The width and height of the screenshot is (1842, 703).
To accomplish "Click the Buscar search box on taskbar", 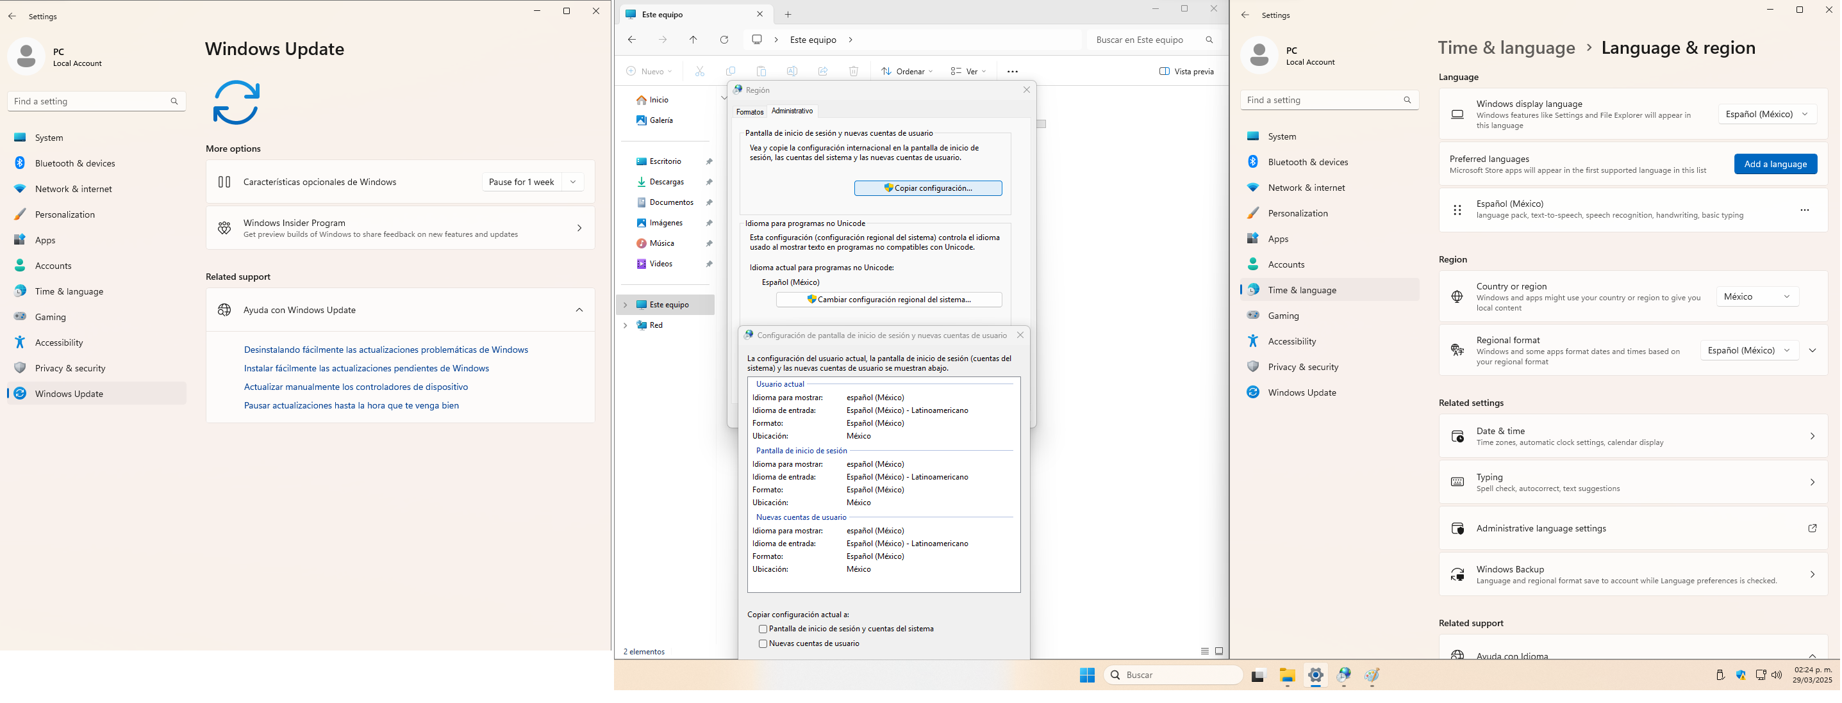I will (1174, 675).
